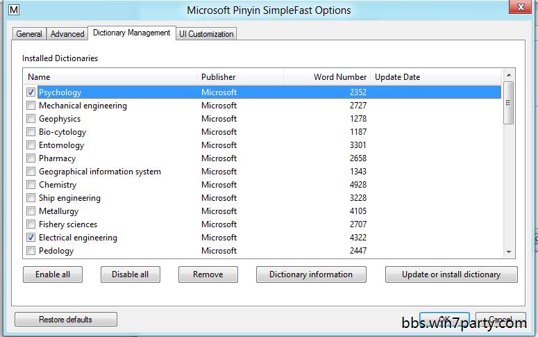This screenshot has height=337, width=538.
Task: Select the Pedology dictionary name
Action: pyautogui.click(x=56, y=251)
